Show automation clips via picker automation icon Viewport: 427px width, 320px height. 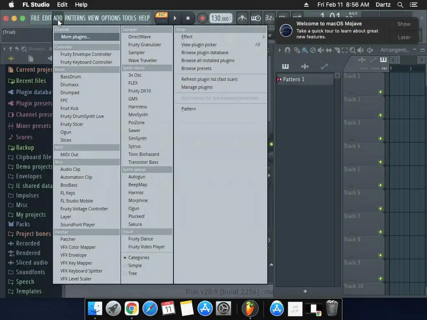[x=324, y=66]
